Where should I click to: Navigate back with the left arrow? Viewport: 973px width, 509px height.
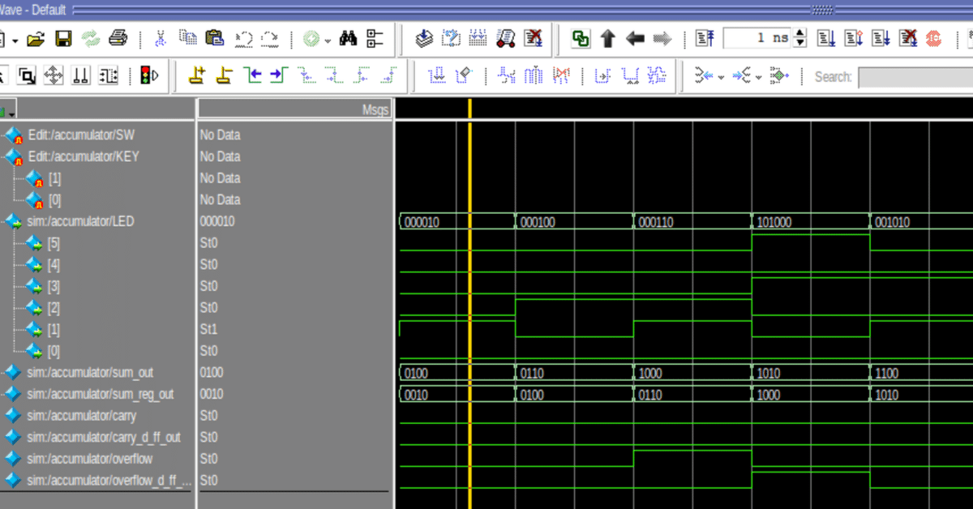(x=635, y=39)
